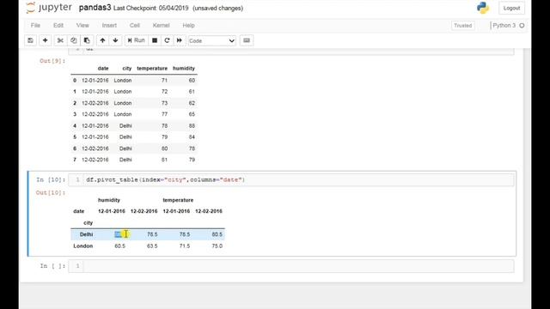Open the Help menu

[x=188, y=26]
